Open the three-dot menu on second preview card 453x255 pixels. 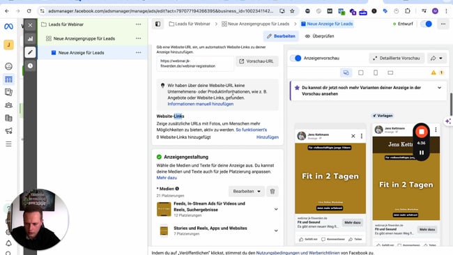436,130
